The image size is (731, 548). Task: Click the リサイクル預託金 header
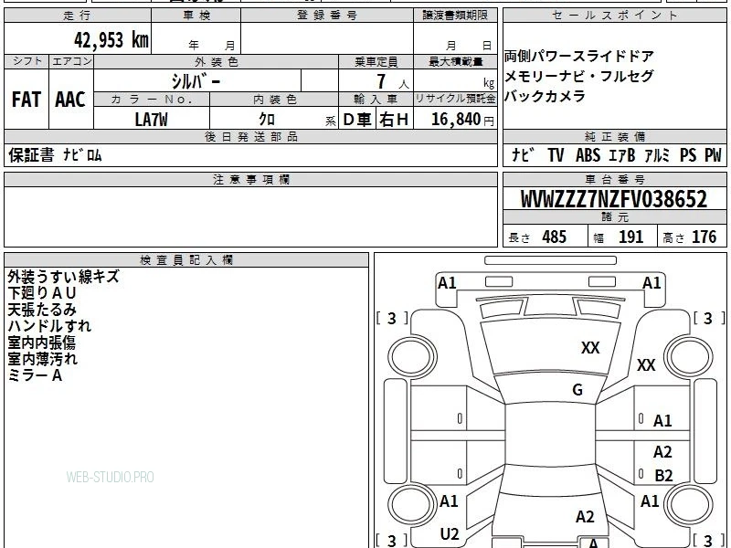click(x=455, y=99)
